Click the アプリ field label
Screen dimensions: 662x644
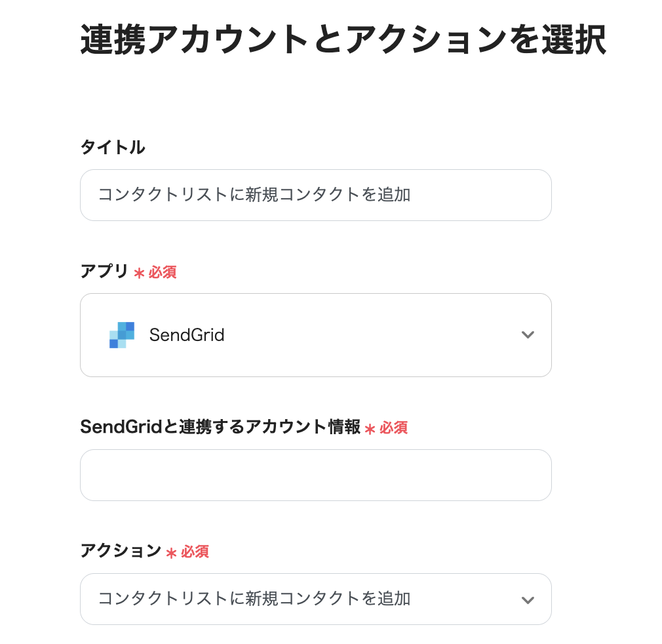(x=104, y=271)
